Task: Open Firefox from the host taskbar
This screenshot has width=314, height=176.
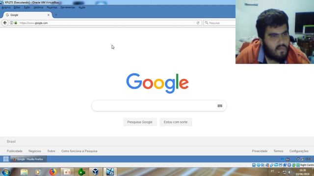Action: point(52,172)
